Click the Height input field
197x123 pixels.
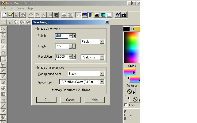(x=62, y=46)
